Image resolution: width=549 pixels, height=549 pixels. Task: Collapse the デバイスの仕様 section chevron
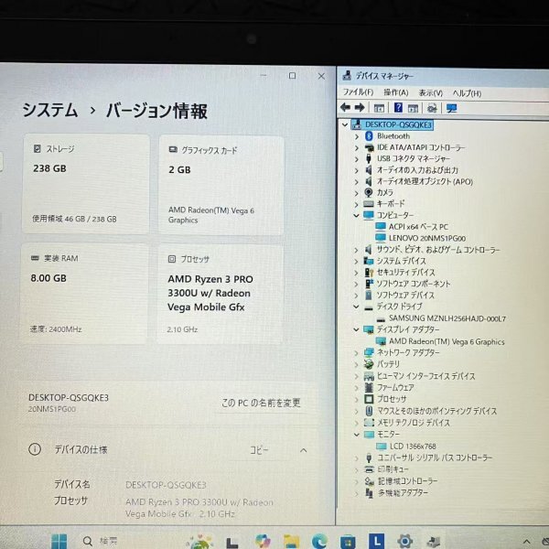tap(304, 450)
